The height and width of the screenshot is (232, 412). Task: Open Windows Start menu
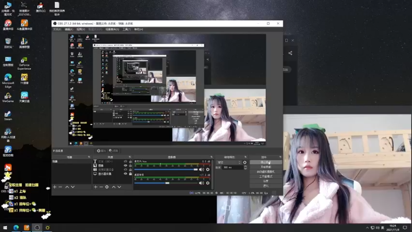pos(5,228)
